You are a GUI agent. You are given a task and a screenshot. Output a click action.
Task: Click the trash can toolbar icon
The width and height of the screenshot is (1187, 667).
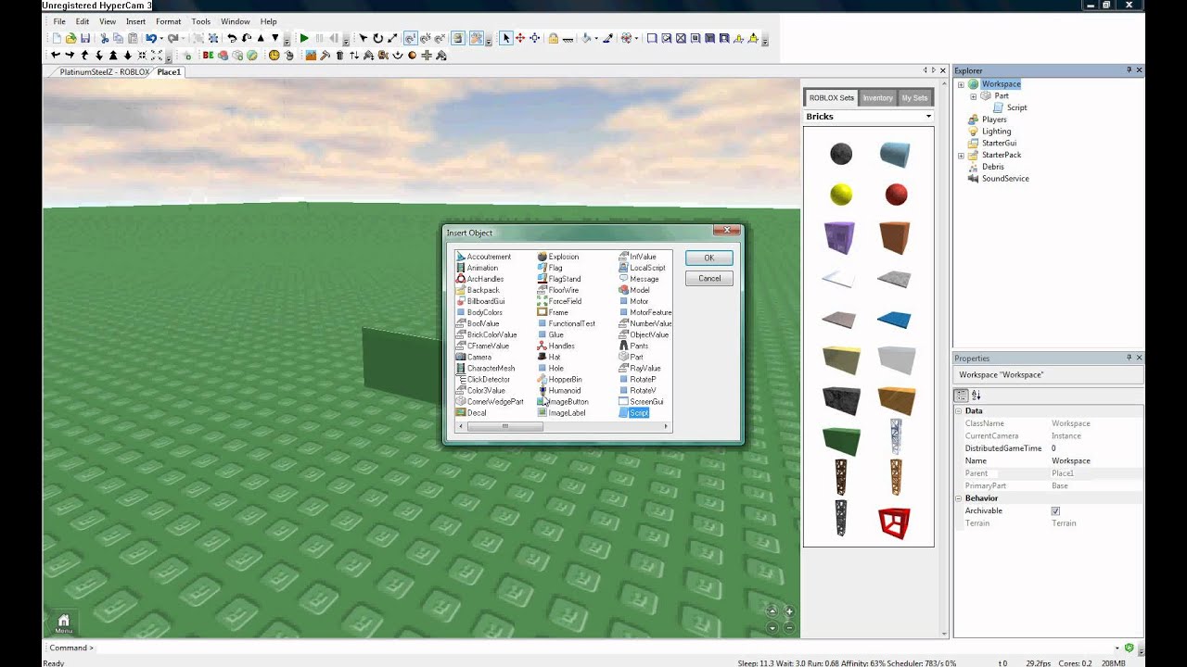pos(339,56)
